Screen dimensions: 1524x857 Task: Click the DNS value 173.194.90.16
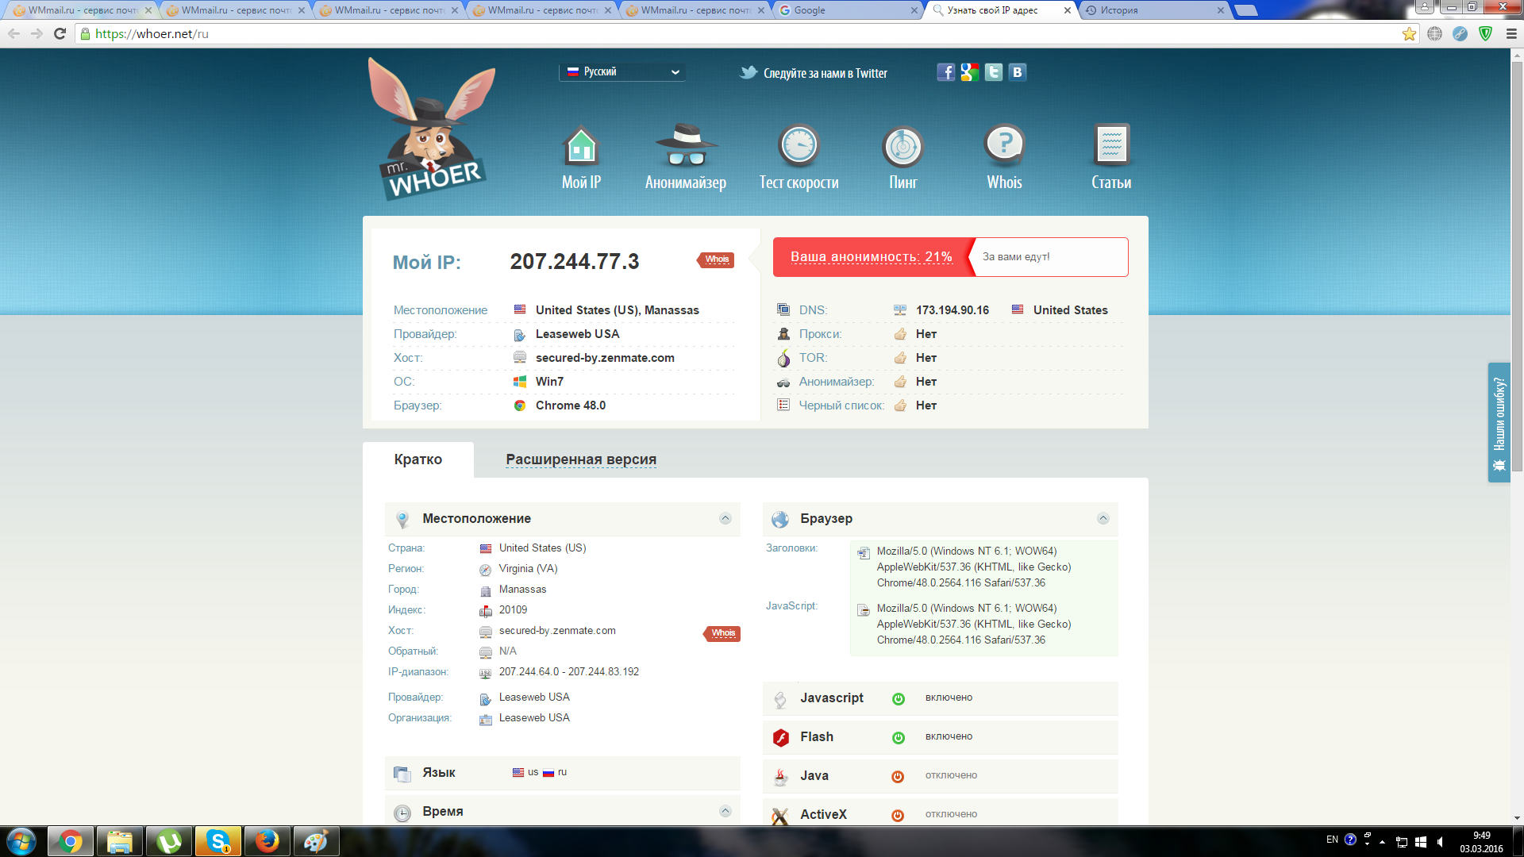[x=952, y=310]
